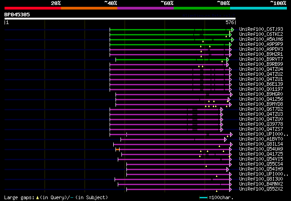
Task: Click the purple alignment bar for Q39778
Action: 166,125
